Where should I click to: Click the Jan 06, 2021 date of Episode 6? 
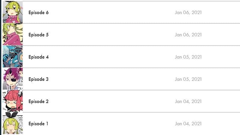(x=188, y=13)
